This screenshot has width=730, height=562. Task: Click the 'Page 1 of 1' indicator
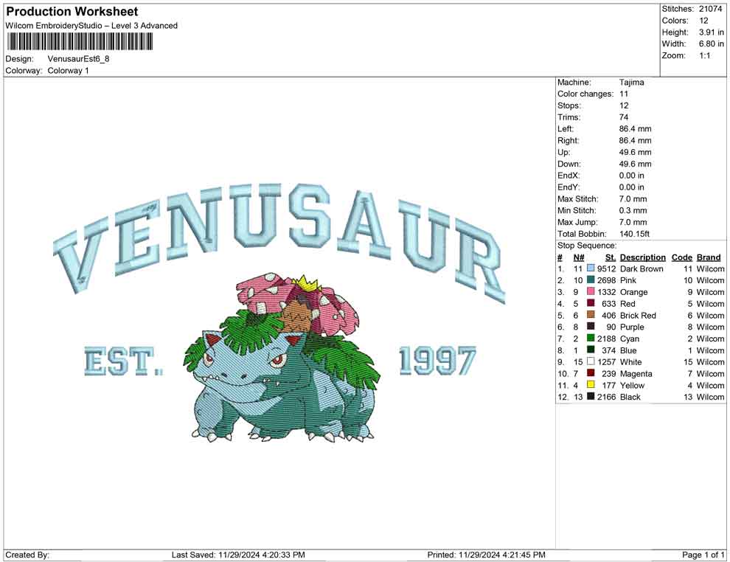pos(703,555)
